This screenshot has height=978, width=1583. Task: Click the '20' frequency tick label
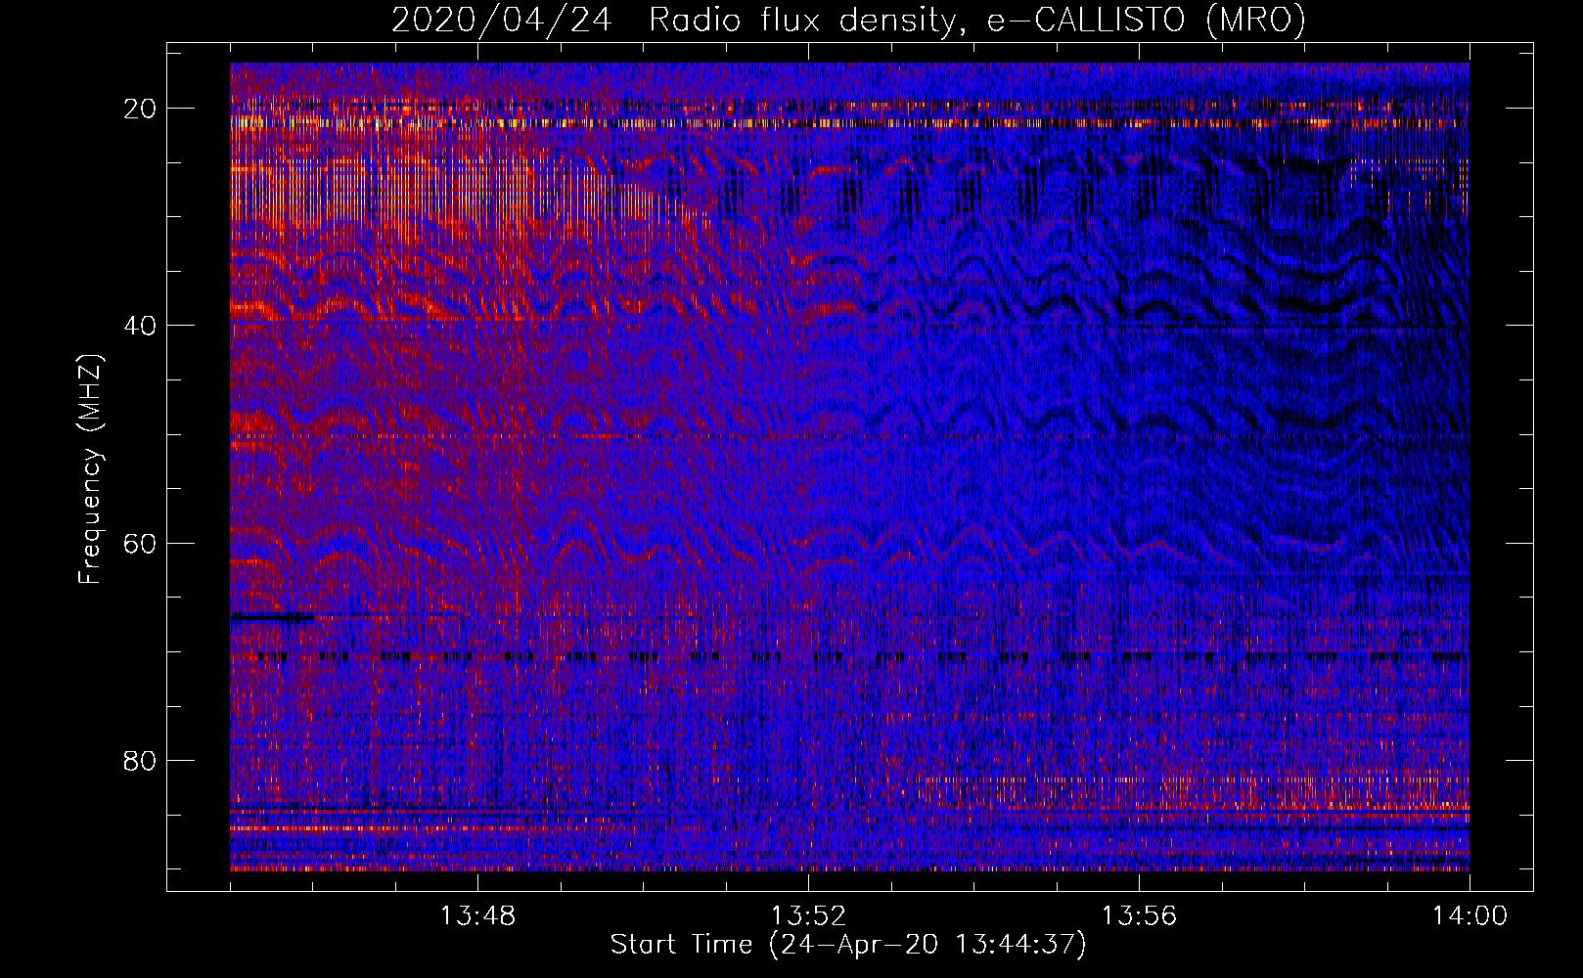coord(141,109)
